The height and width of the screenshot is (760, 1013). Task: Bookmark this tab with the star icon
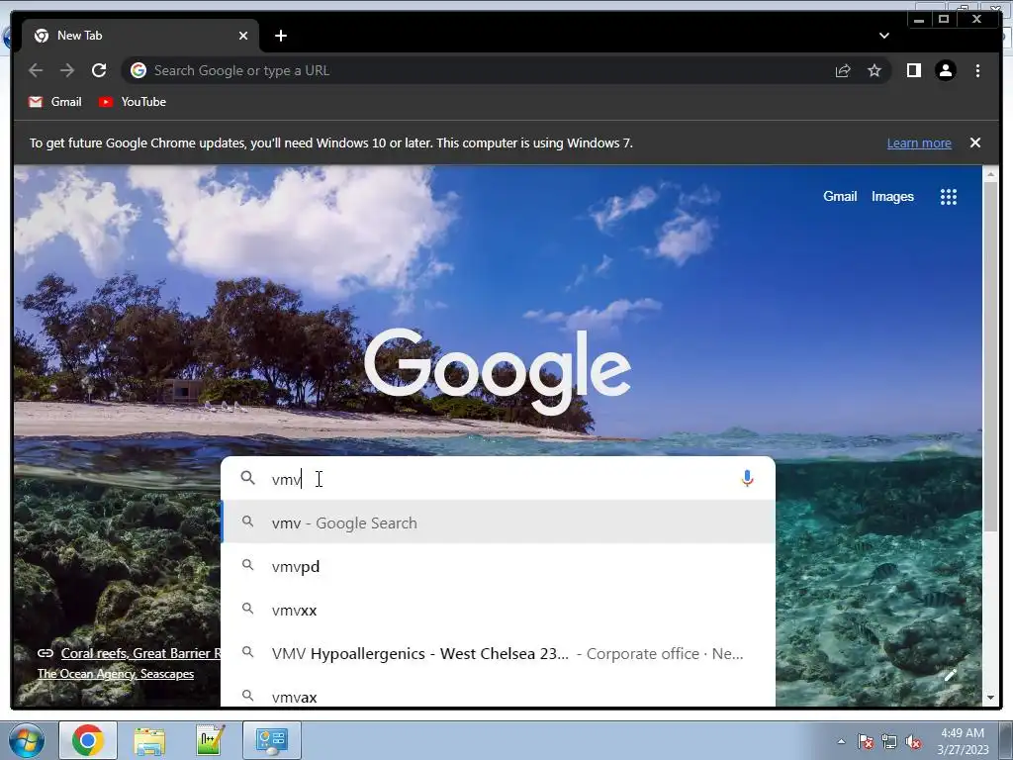point(875,70)
